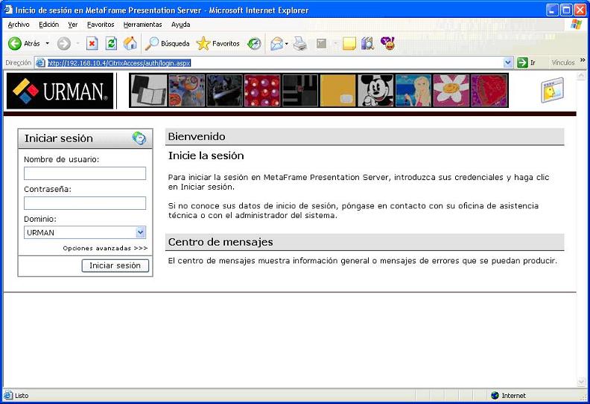The height and width of the screenshot is (404, 590).
Task: Click the Internet zone globe in status bar
Action: [x=495, y=395]
